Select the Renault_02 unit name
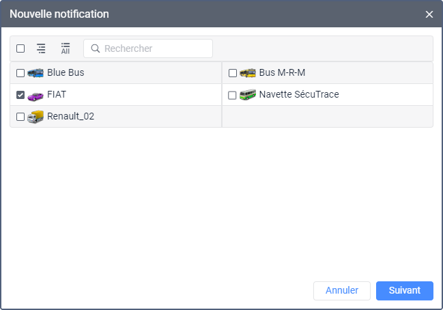The image size is (443, 310). point(71,117)
